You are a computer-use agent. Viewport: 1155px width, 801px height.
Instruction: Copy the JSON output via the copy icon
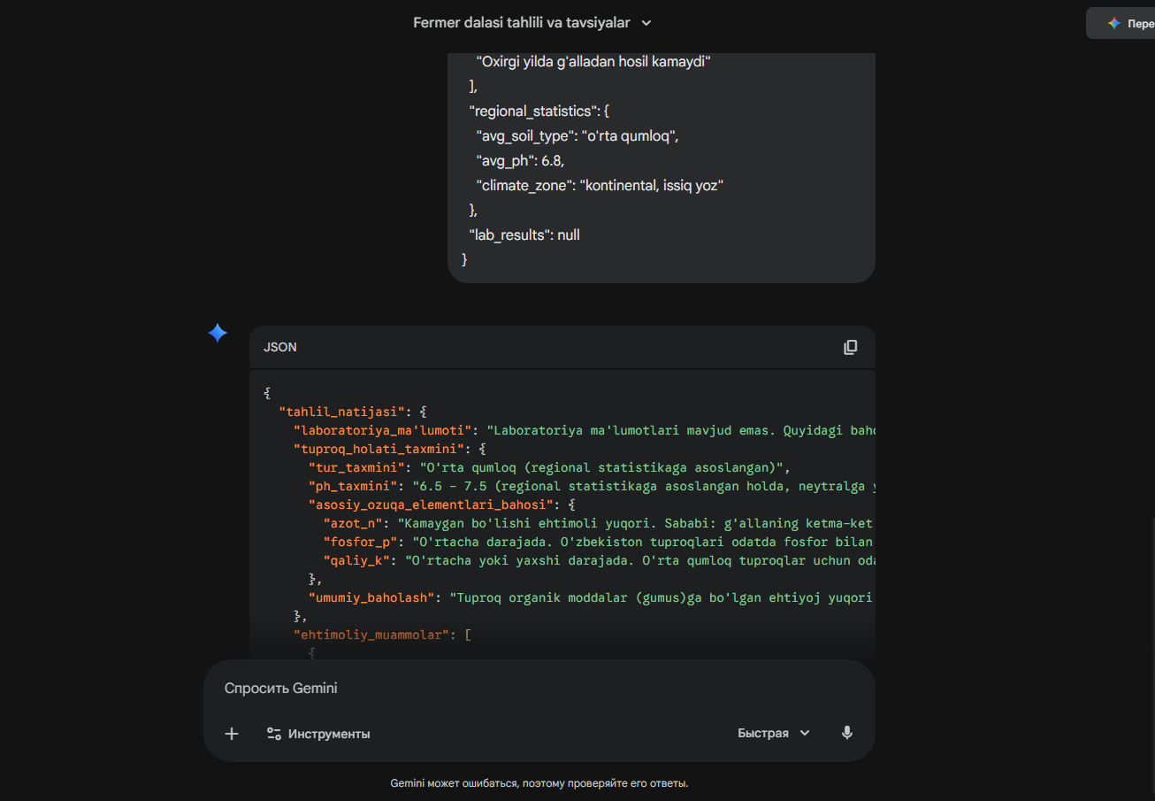pyautogui.click(x=850, y=346)
